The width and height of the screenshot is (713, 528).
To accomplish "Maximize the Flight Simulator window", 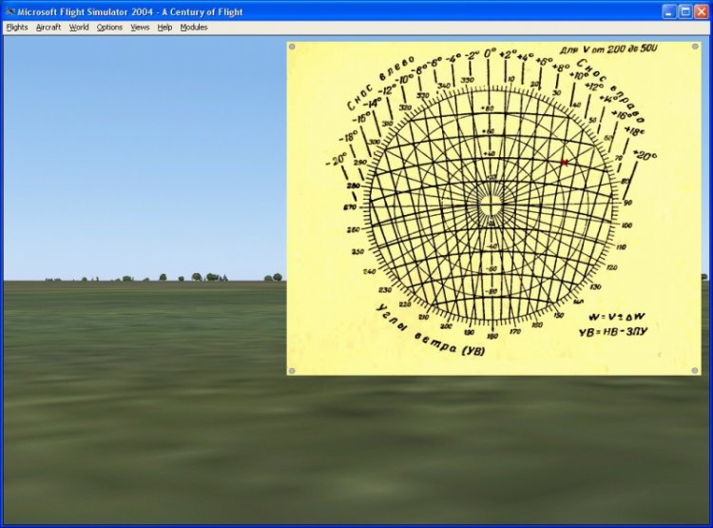I will pos(685,11).
